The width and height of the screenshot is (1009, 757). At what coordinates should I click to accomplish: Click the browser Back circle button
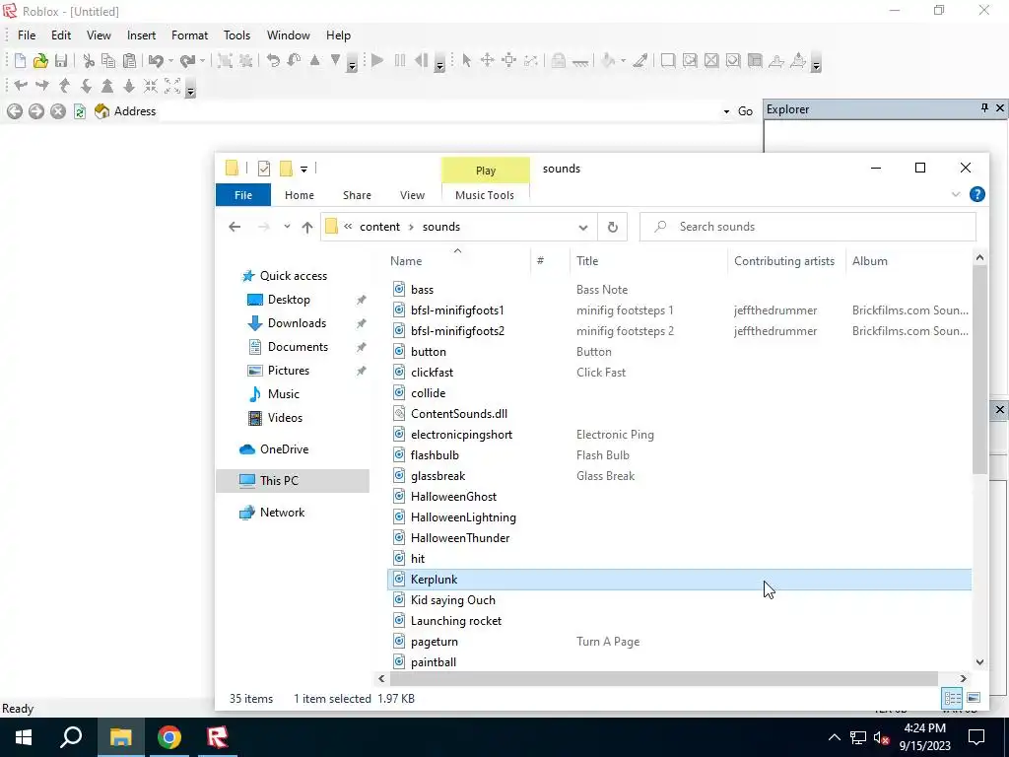tap(15, 111)
